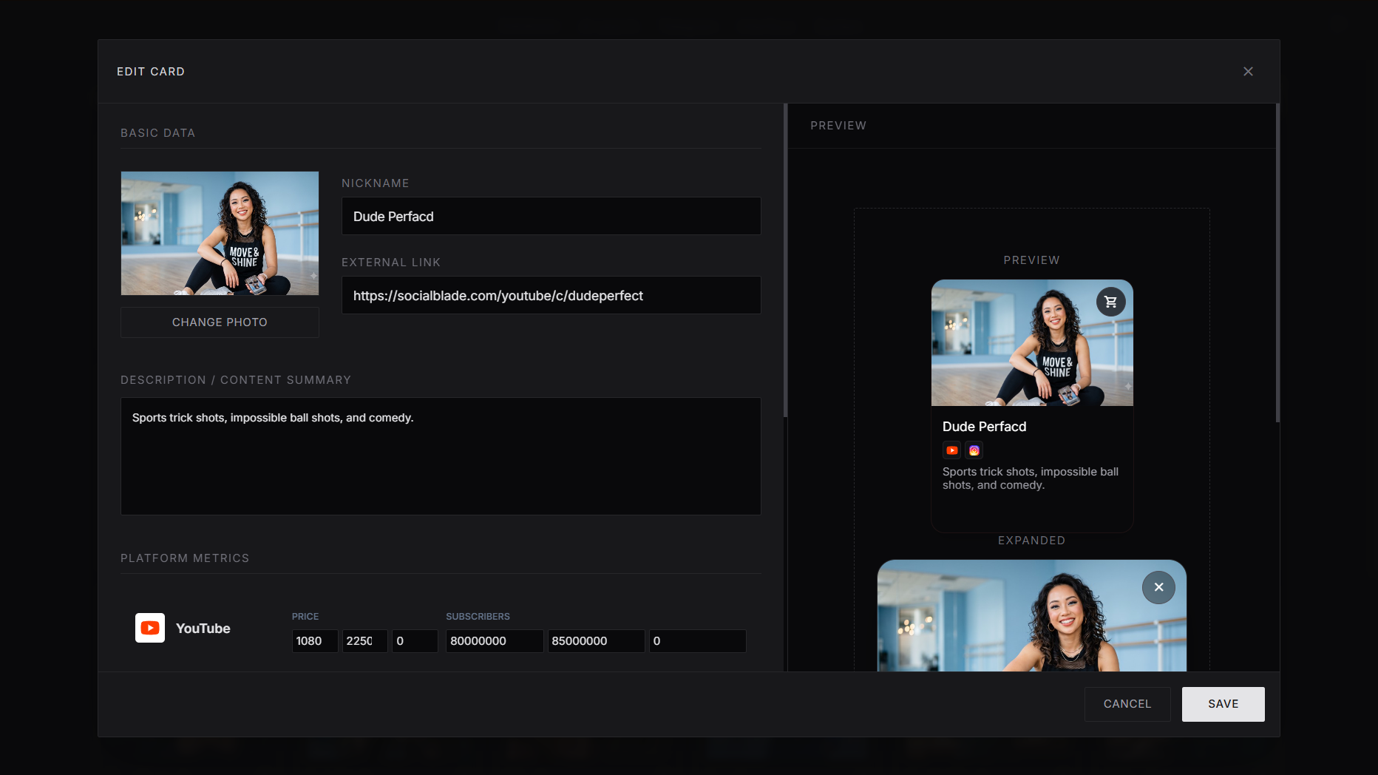Select subscribers field showing 85000000
The height and width of the screenshot is (775, 1378).
click(x=596, y=641)
